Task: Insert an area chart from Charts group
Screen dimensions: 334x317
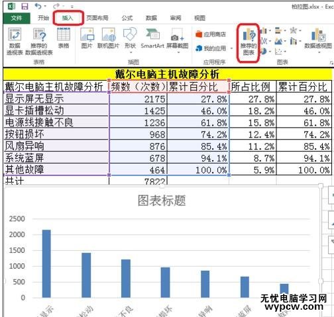Action: [x=278, y=41]
